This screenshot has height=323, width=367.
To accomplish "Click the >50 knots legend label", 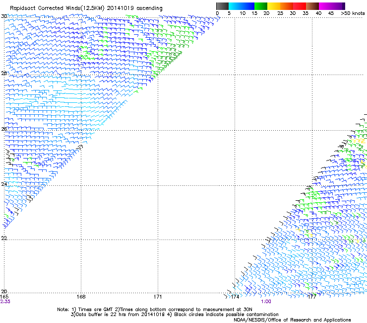I will (x=353, y=13).
